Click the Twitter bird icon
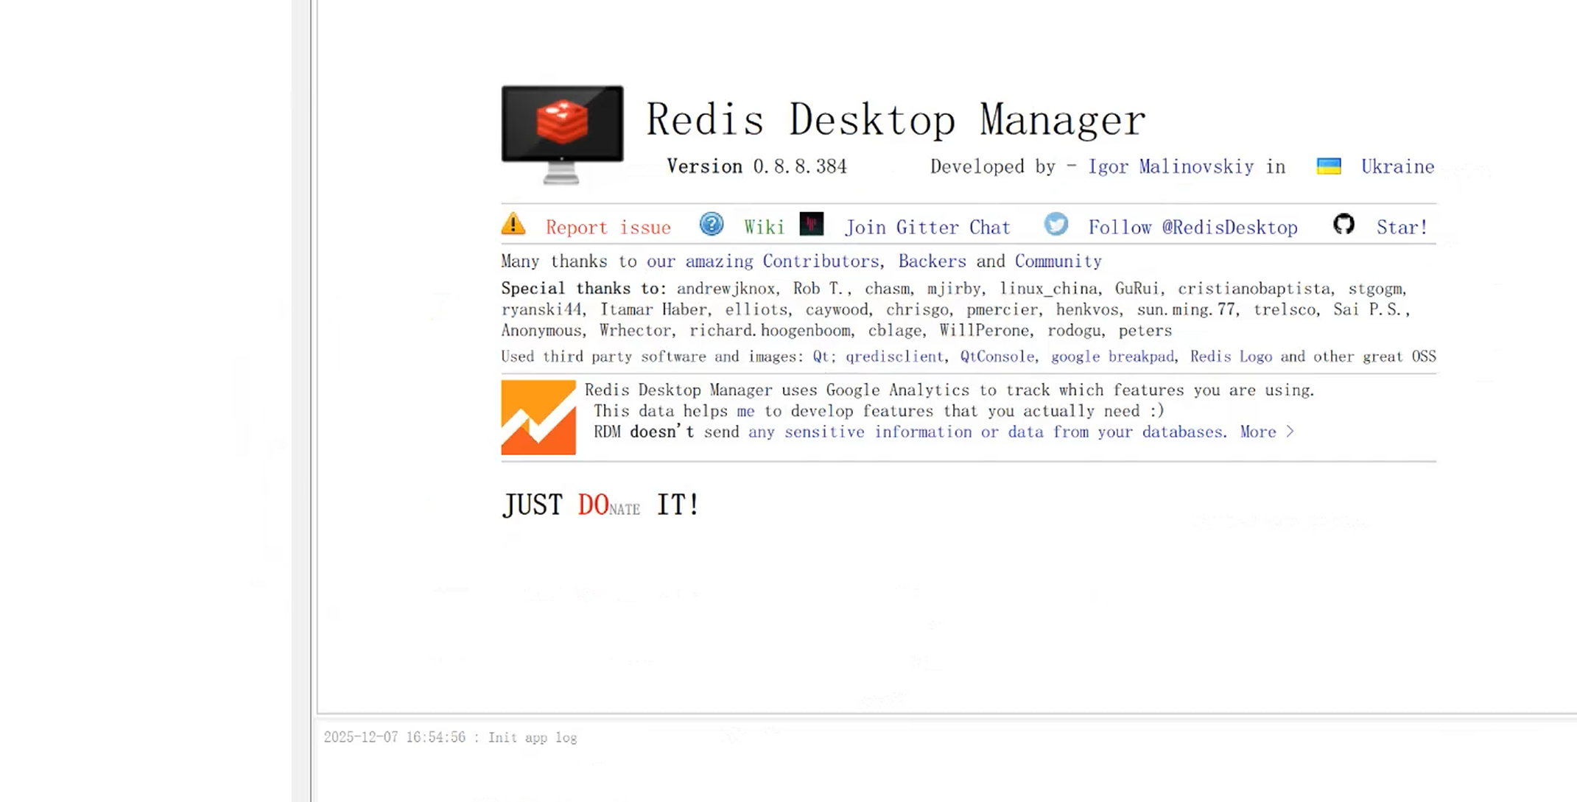The image size is (1577, 802). click(1056, 224)
